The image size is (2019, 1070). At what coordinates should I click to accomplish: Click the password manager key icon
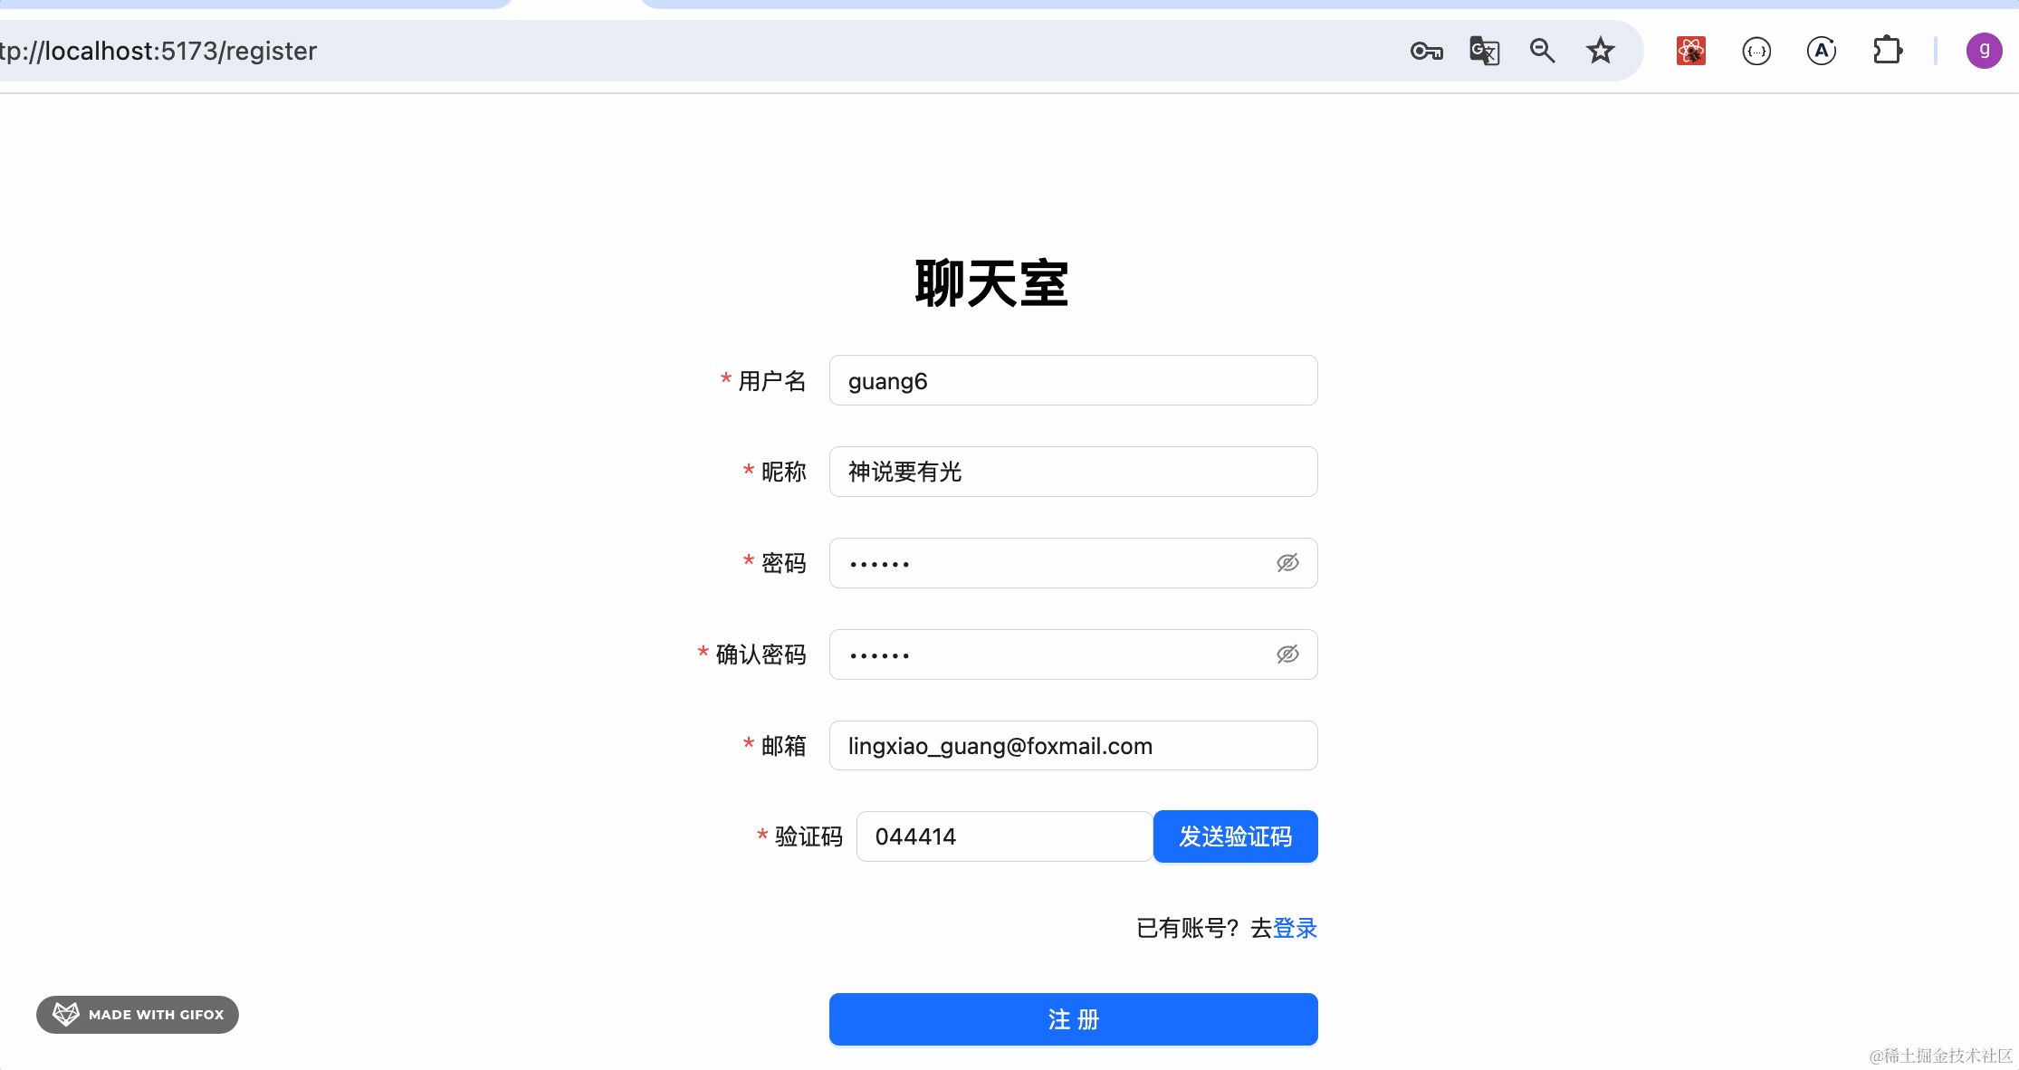coord(1426,51)
